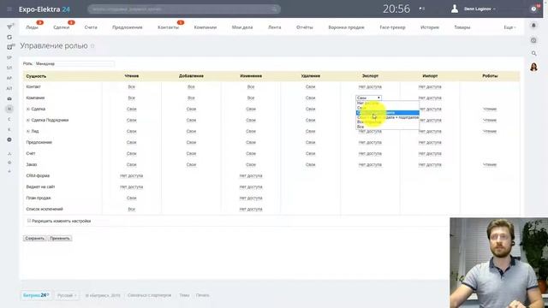This screenshot has width=548, height=308.
Task: Switch to the Счета tab
Action: pyautogui.click(x=91, y=27)
